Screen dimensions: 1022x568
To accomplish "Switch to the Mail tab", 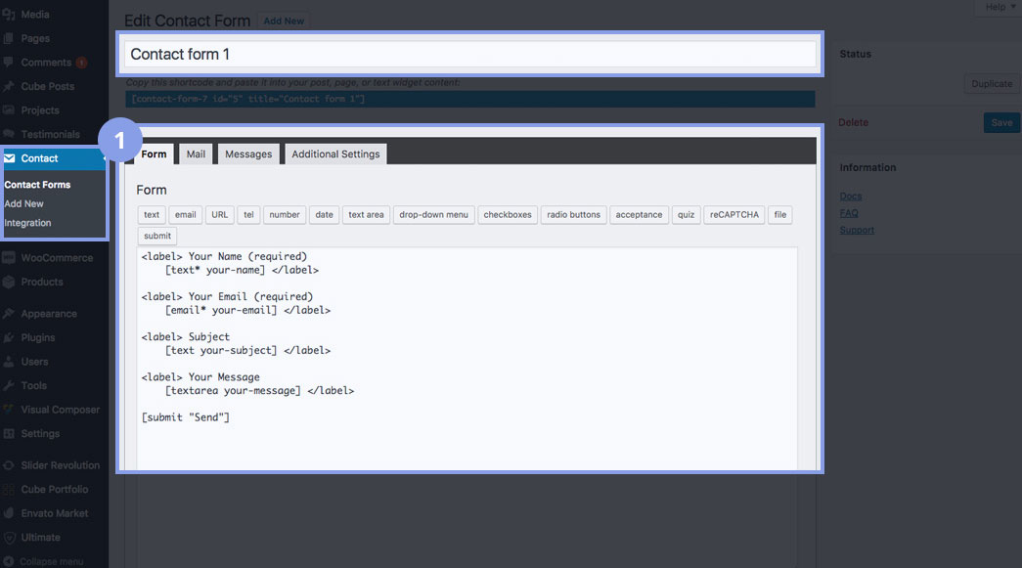I will coord(196,154).
